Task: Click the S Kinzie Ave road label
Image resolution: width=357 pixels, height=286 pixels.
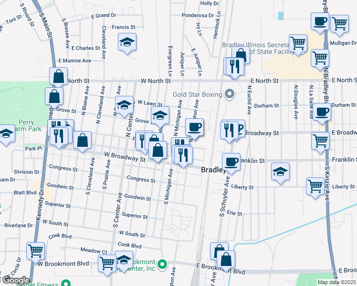Action: coord(327,184)
